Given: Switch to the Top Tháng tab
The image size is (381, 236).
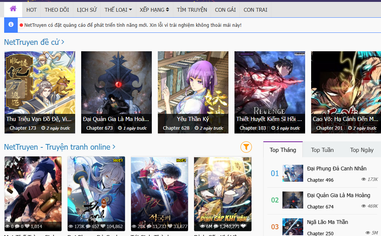Looking at the screenshot, I should (283, 150).
